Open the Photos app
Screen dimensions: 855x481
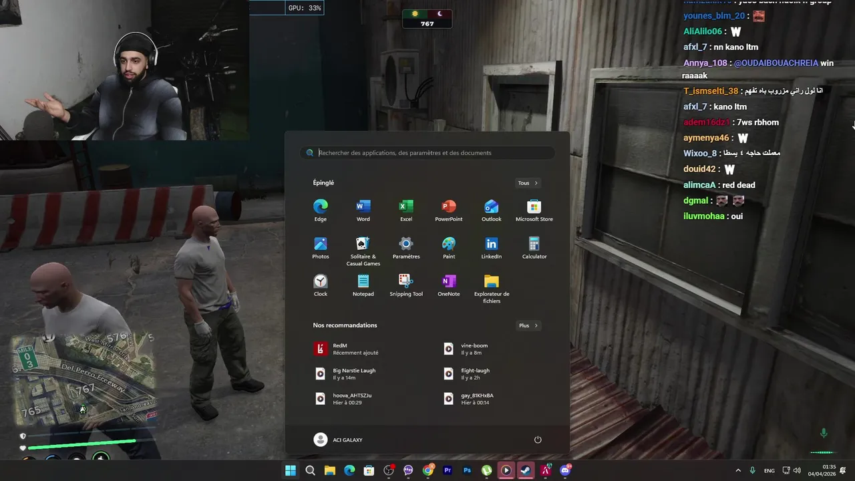point(321,248)
